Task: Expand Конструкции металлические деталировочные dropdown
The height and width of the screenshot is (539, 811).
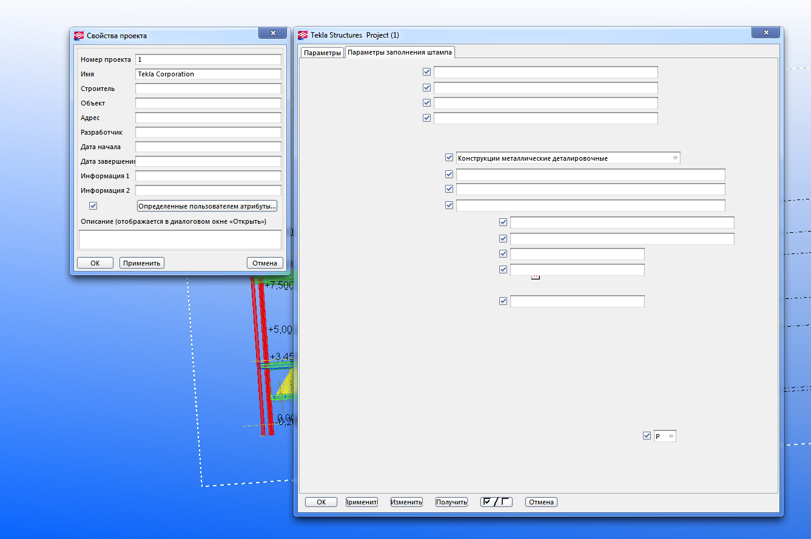Action: pos(675,158)
